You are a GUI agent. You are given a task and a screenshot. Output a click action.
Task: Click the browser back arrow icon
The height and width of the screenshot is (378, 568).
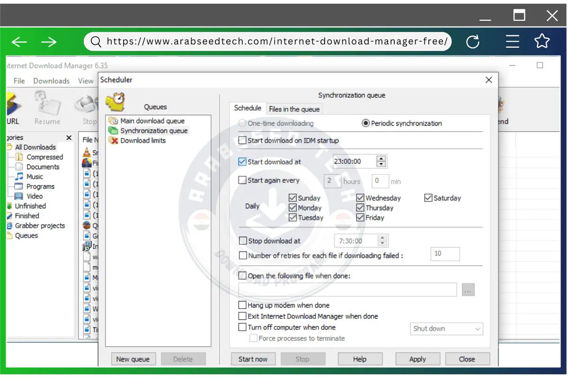point(19,42)
